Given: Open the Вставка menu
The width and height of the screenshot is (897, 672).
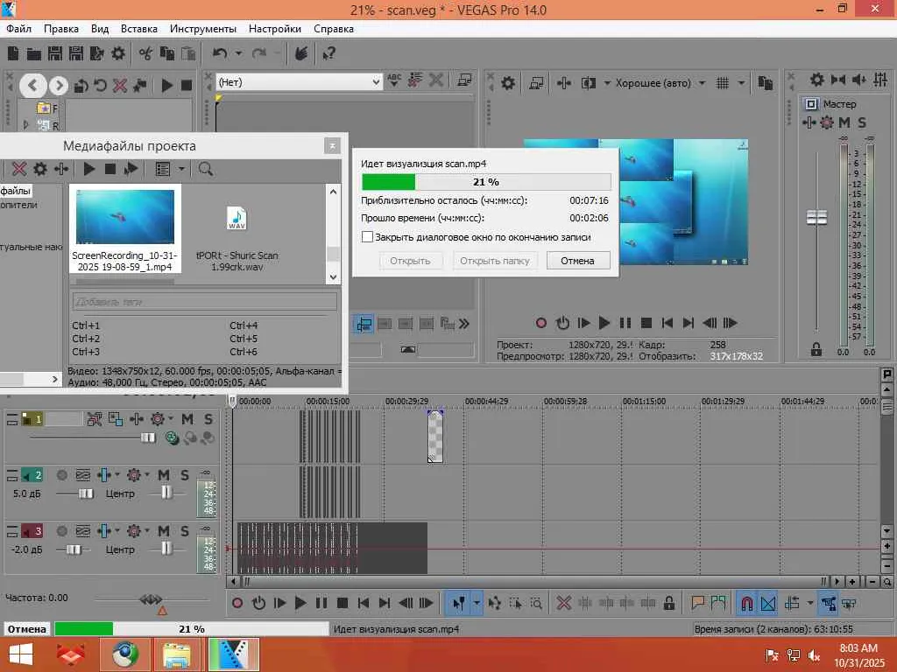Looking at the screenshot, I should [x=139, y=29].
